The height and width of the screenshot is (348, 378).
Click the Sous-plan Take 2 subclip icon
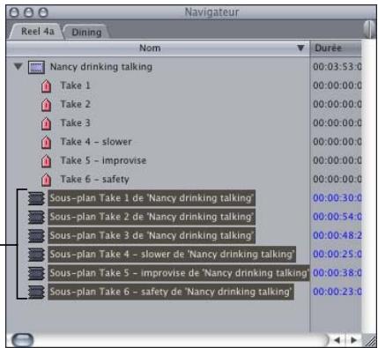pyautogui.click(x=36, y=217)
